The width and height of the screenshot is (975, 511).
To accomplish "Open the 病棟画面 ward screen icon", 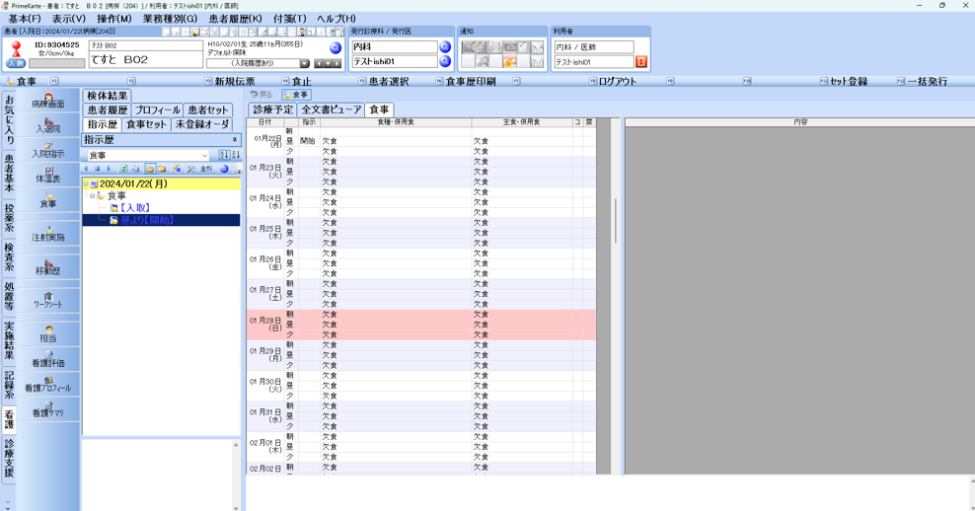I will coord(48,101).
